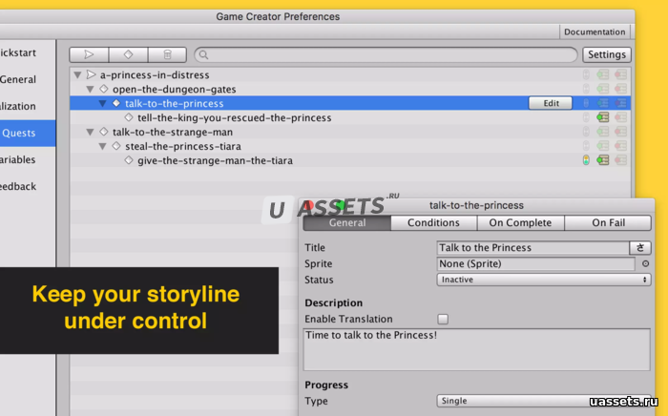Screen dimensions: 668x416
Task: Click the trash delete toolbar button
Action: (167, 54)
